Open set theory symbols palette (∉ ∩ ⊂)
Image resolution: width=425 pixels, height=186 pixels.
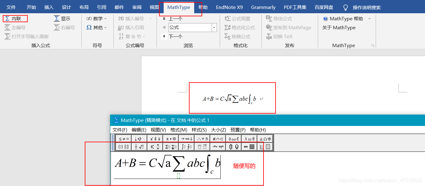point(218,139)
